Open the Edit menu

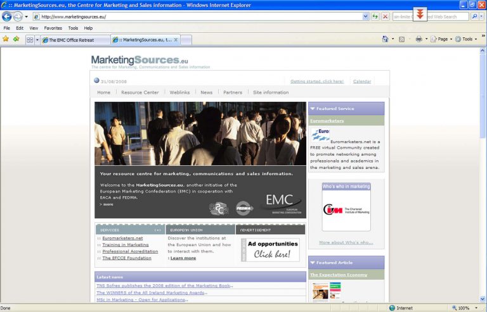point(20,28)
